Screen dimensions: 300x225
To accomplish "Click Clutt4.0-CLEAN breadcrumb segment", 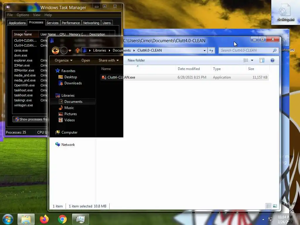I will pos(149,50).
